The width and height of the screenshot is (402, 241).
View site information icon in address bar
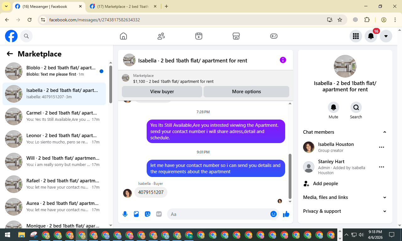tap(43, 20)
